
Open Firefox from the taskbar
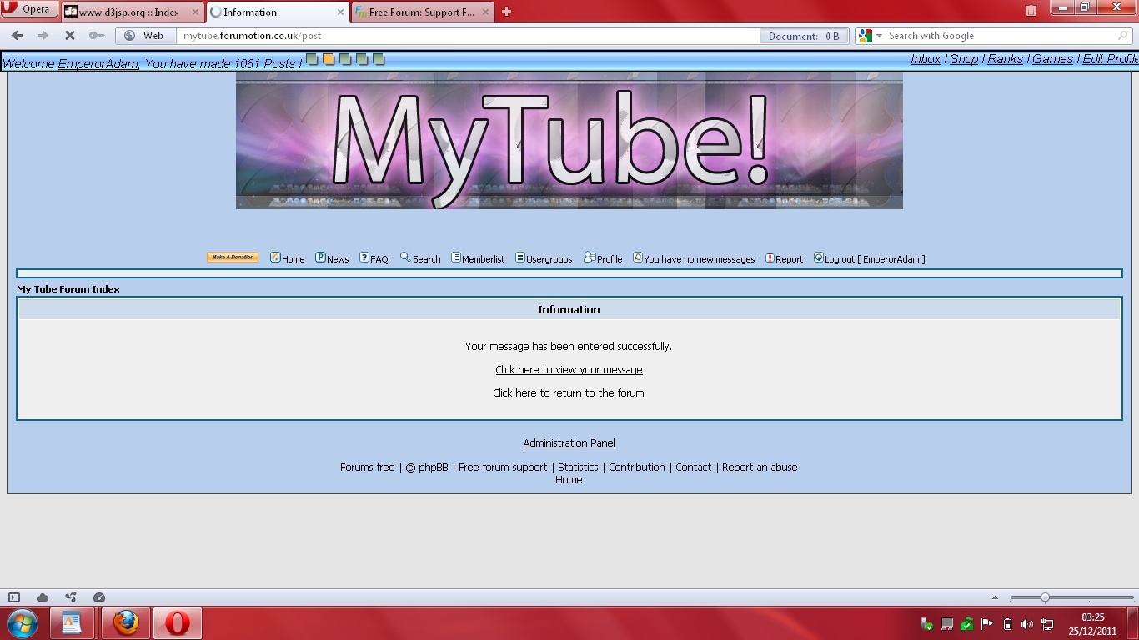[x=126, y=623]
